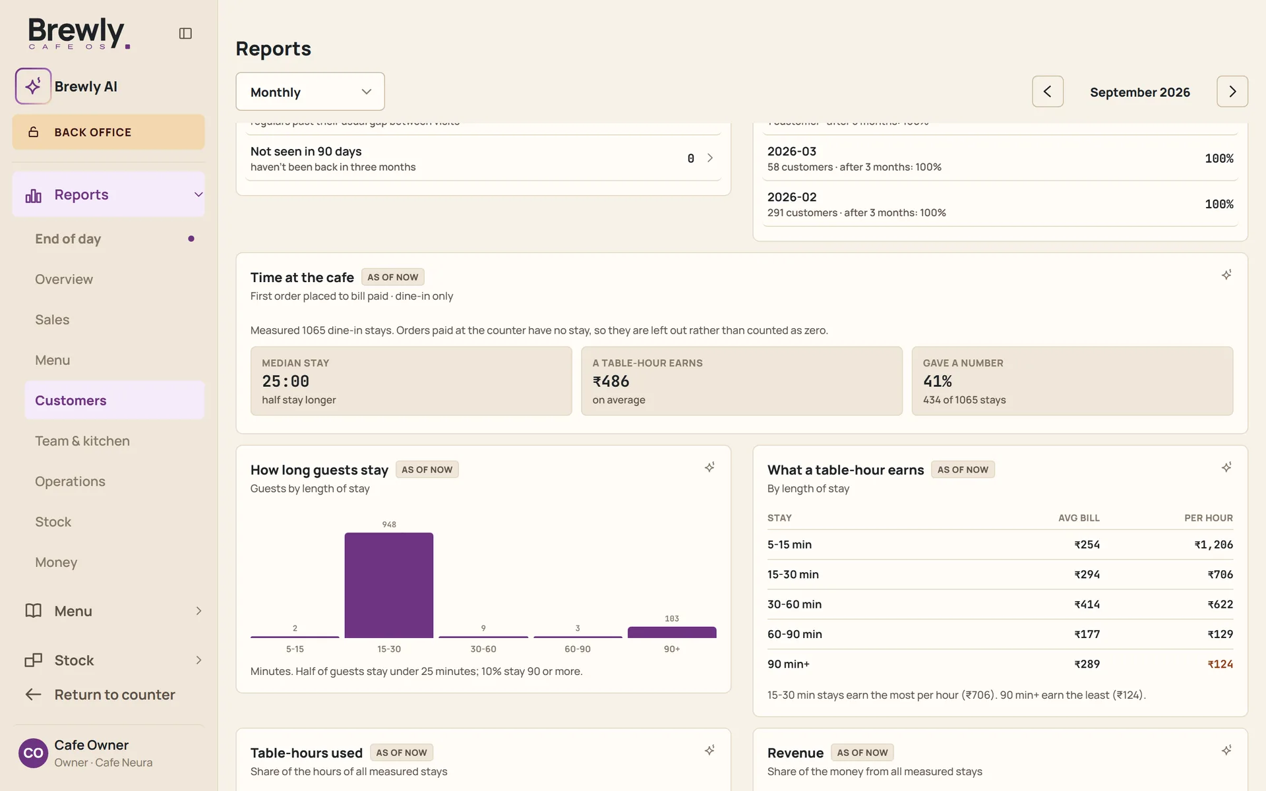Click the Back Office lock button

pyautogui.click(x=108, y=132)
